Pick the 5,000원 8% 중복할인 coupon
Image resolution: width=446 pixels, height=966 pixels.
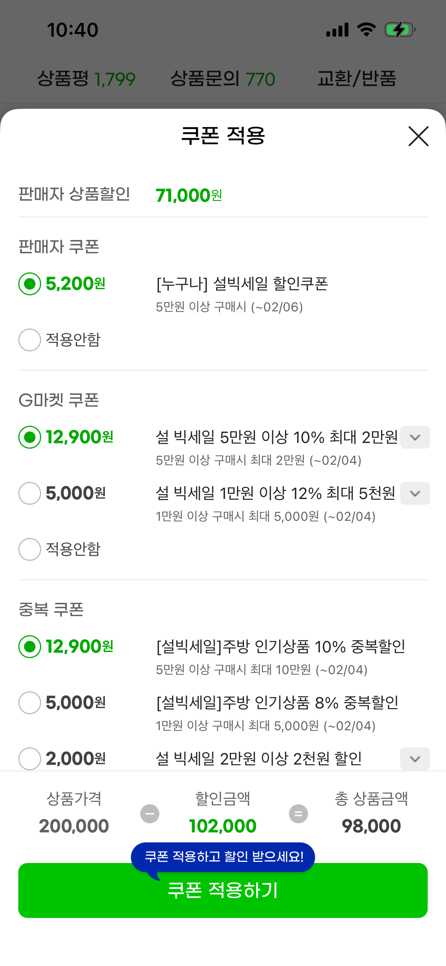30,703
